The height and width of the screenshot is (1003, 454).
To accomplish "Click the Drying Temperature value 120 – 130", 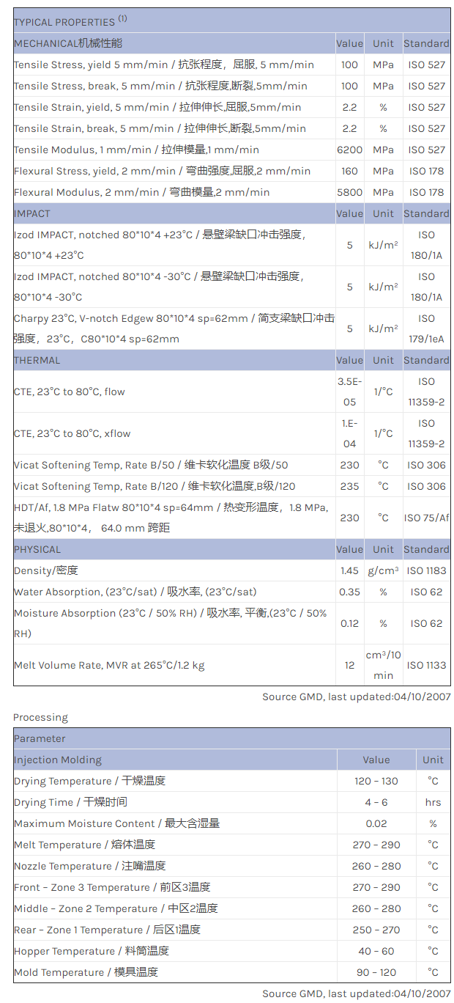I will (376, 781).
